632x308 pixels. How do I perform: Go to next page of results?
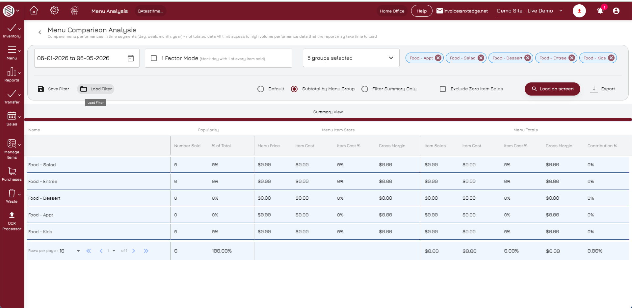pyautogui.click(x=134, y=251)
